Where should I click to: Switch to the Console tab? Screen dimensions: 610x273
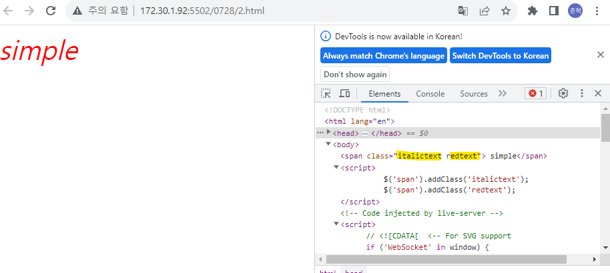click(x=430, y=94)
